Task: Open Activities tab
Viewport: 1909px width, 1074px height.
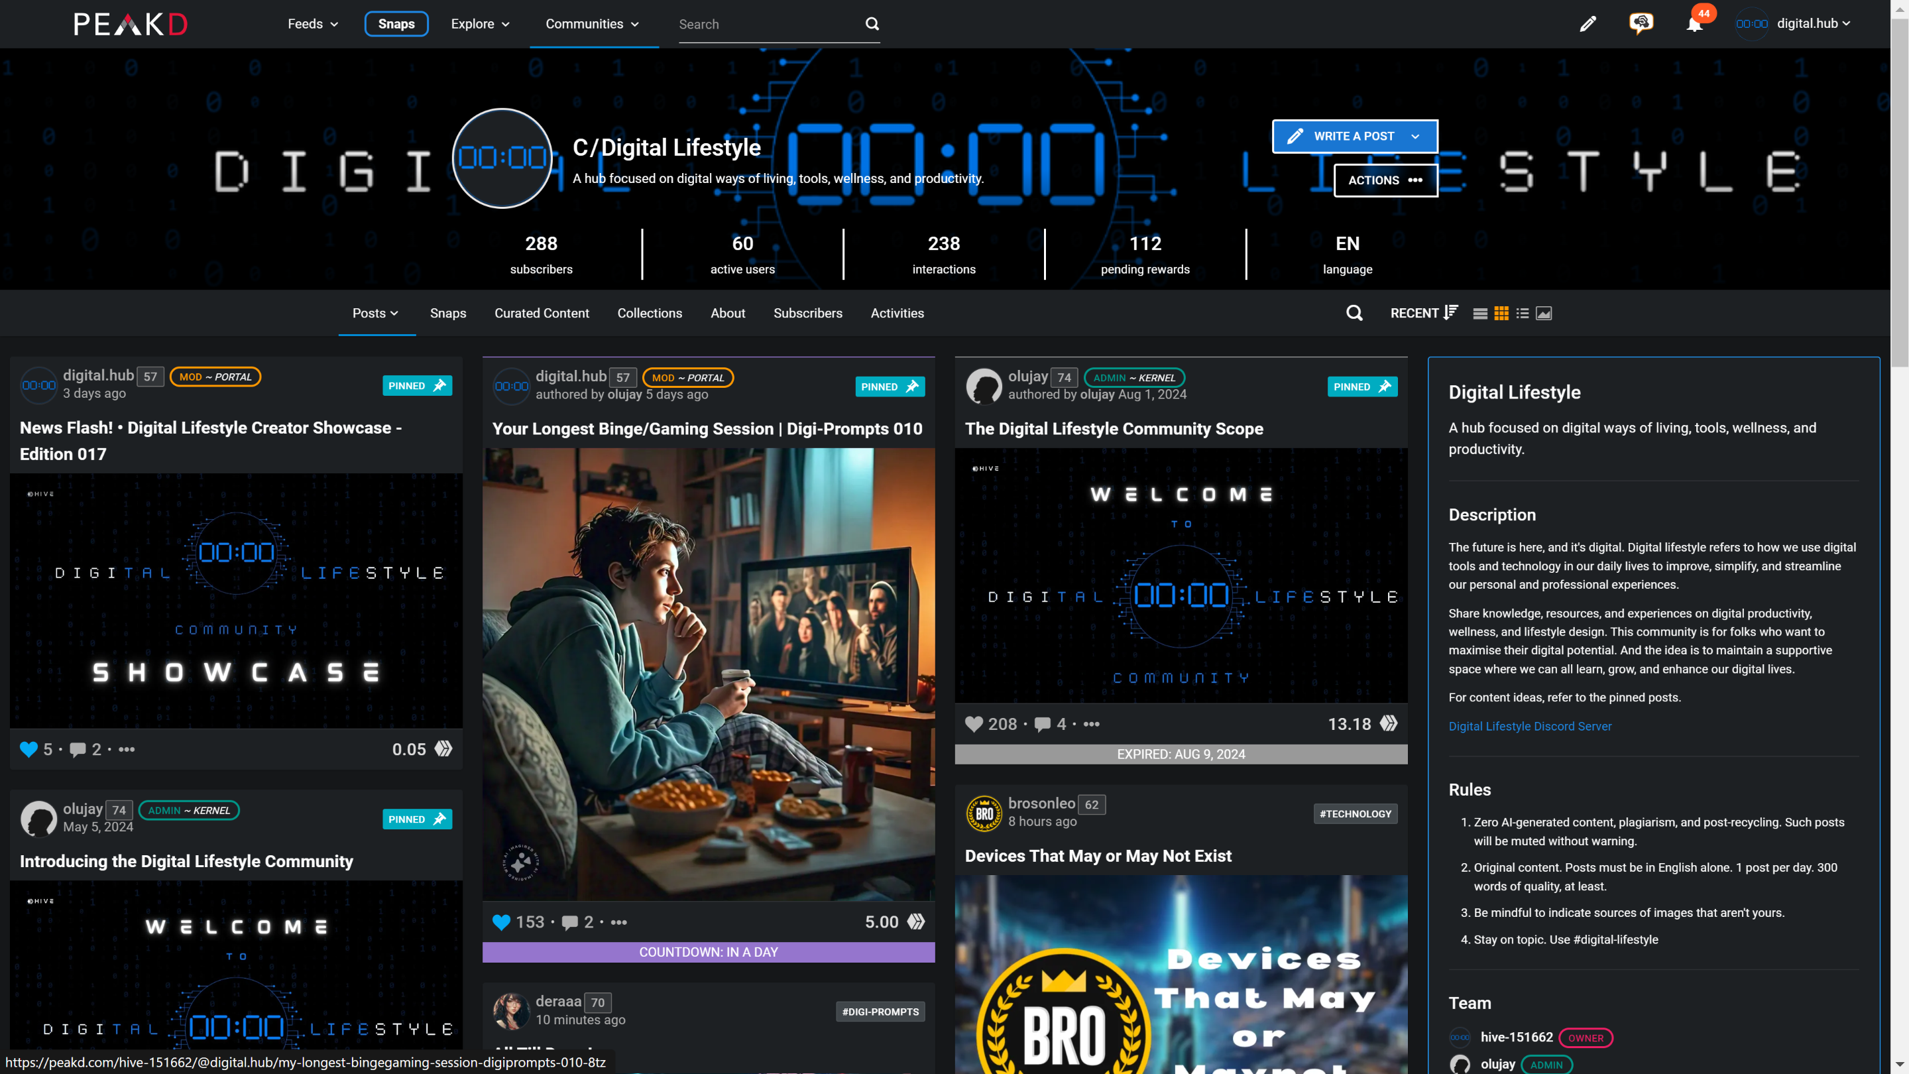Action: [897, 313]
